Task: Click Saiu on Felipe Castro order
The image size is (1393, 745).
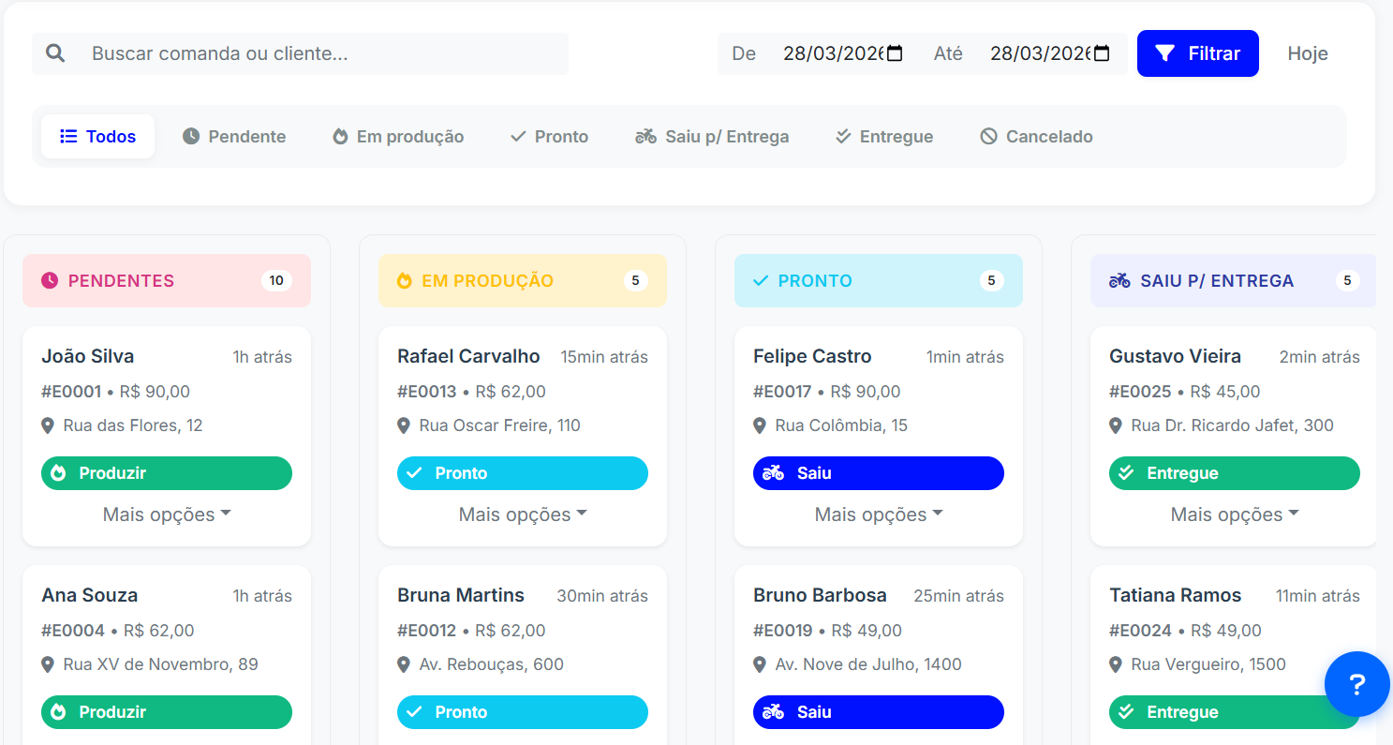Action: click(x=879, y=473)
